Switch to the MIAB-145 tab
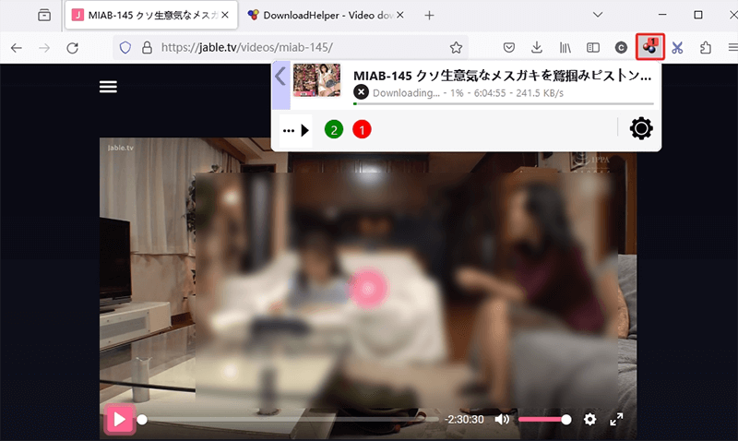The height and width of the screenshot is (441, 738). (x=150, y=15)
